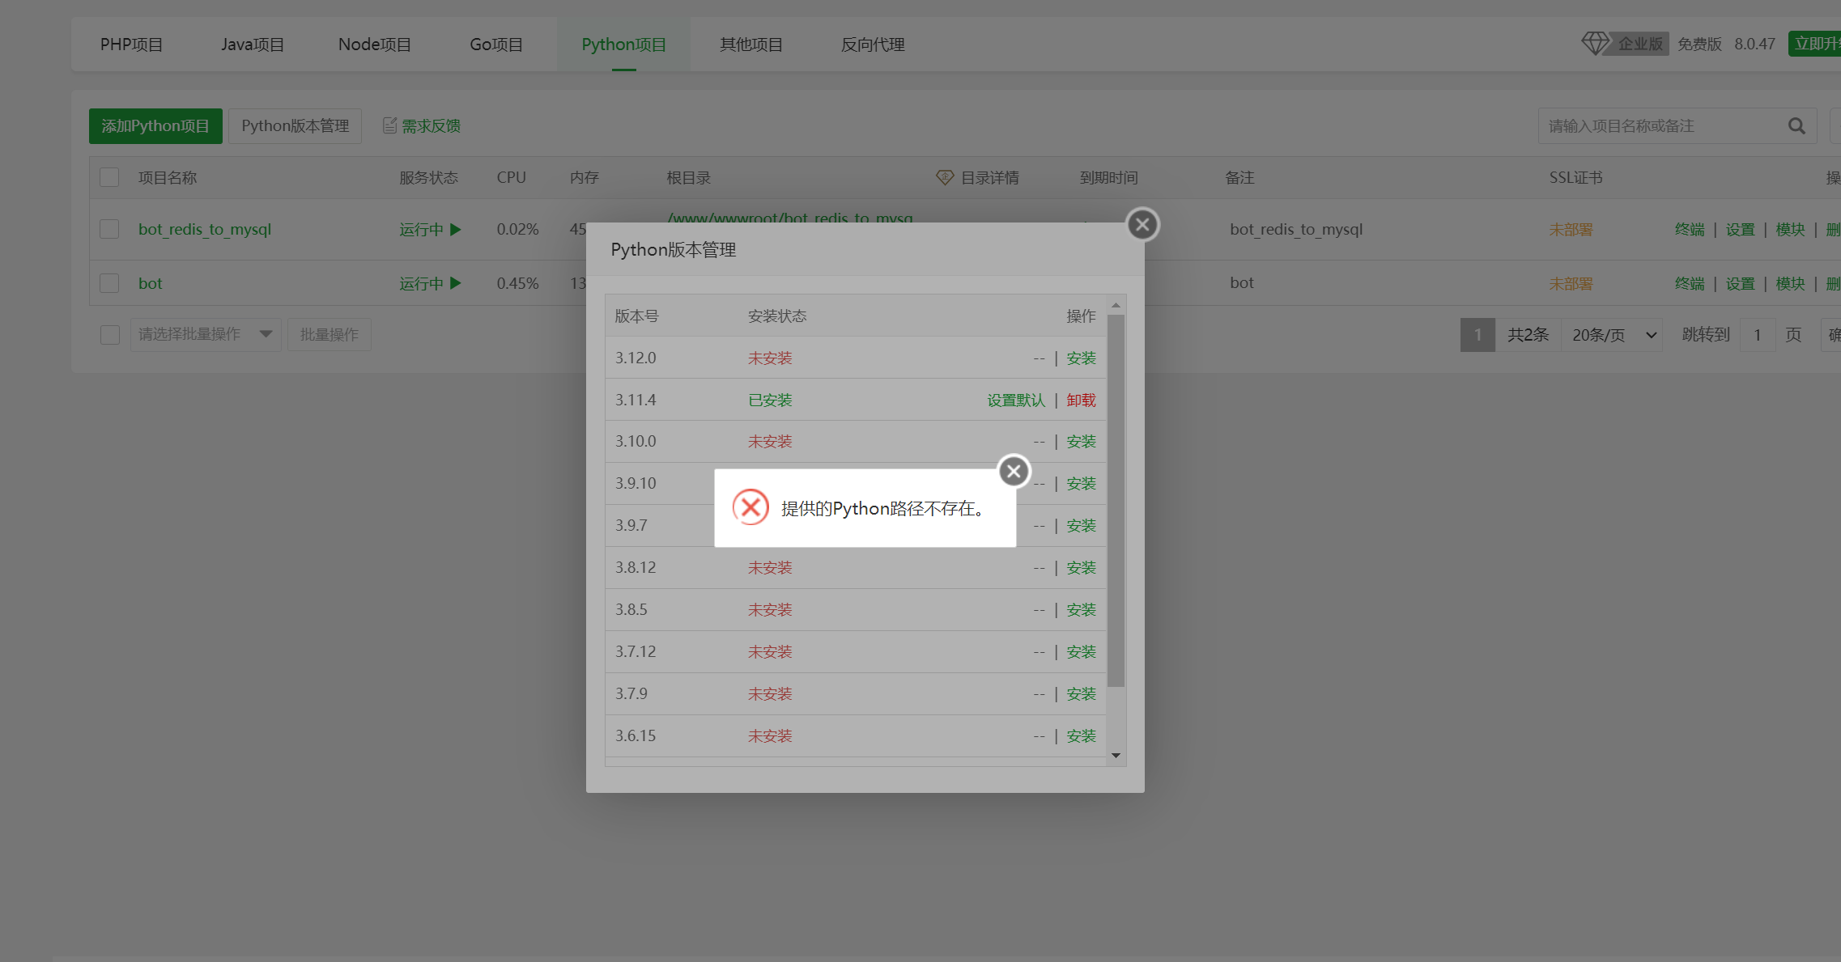Click the diamond icon beside 目录详情
Viewport: 1841px width, 962px height.
945,177
